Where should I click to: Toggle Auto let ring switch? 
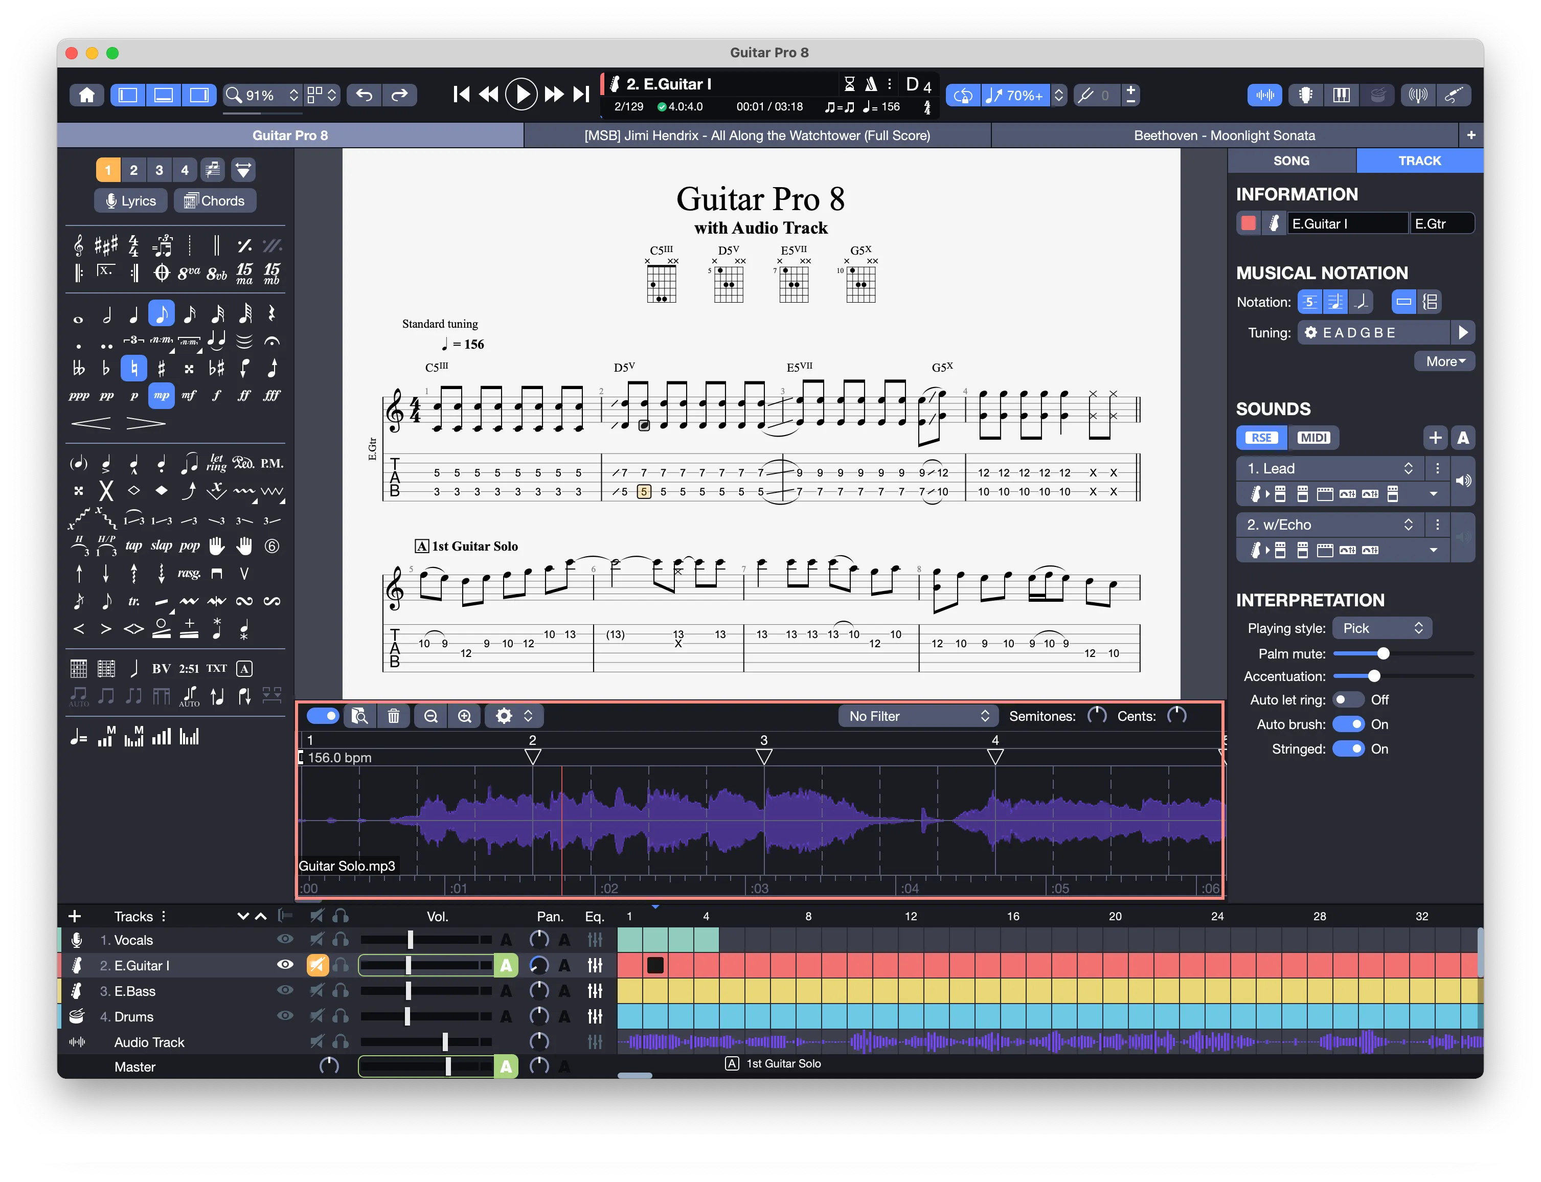coord(1348,699)
